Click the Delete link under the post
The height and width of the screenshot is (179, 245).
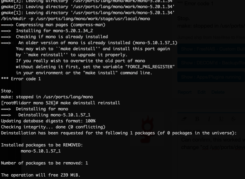point(218,92)
